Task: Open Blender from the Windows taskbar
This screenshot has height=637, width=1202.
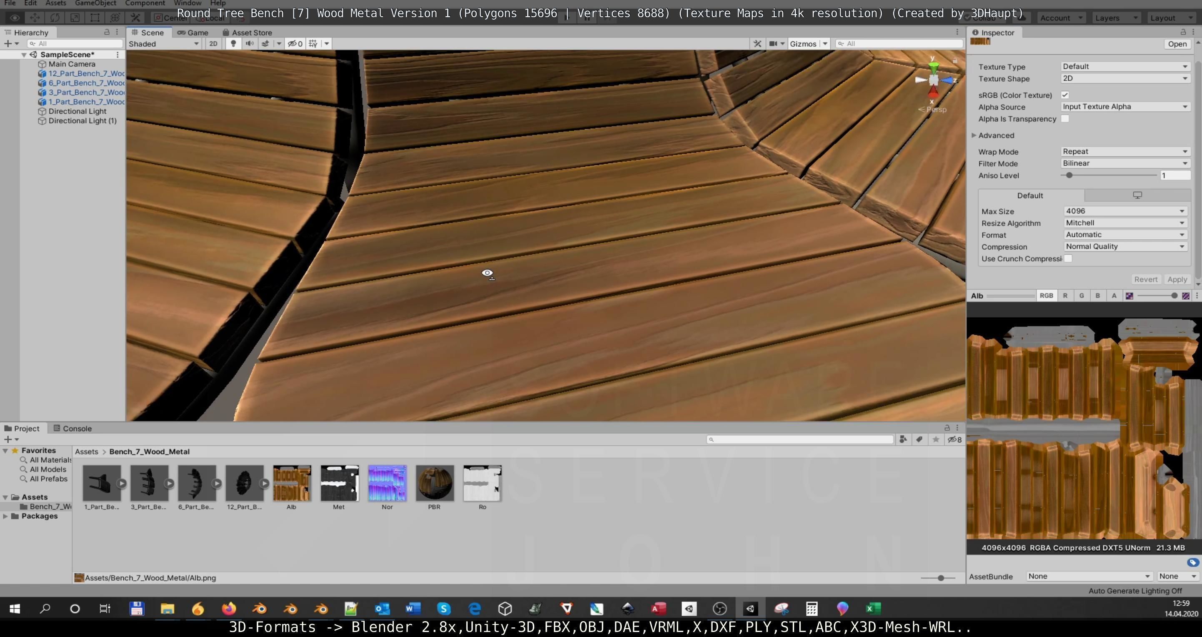Action: 259,609
